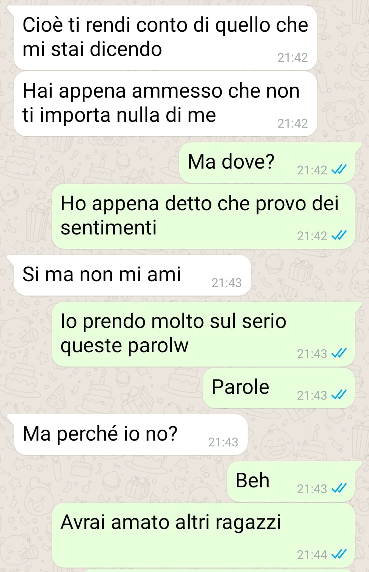
Task: Select received message "Si ma non mi ami"
Action: pos(132,275)
